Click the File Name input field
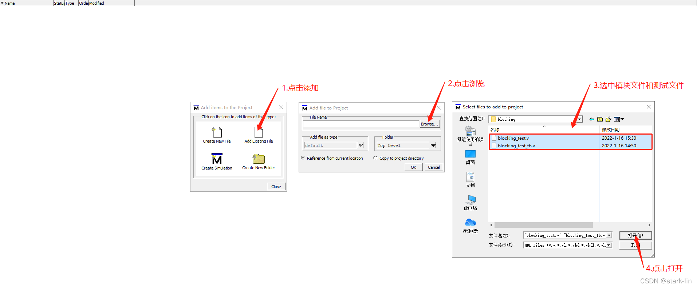Viewport: 697px width, 287px height. pyautogui.click(x=361, y=124)
